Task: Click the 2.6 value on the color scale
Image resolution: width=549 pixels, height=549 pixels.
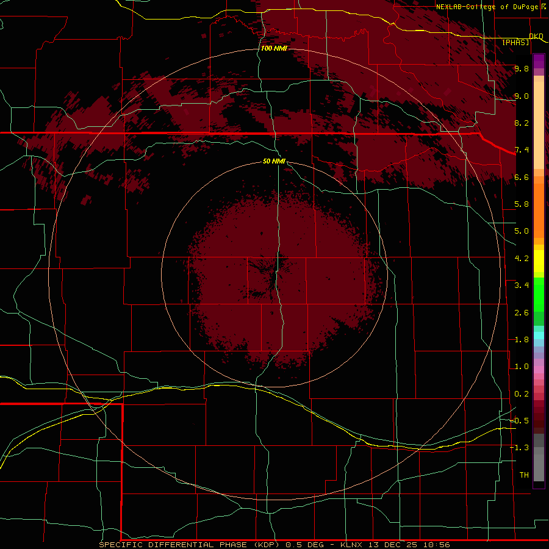Action: click(x=522, y=313)
